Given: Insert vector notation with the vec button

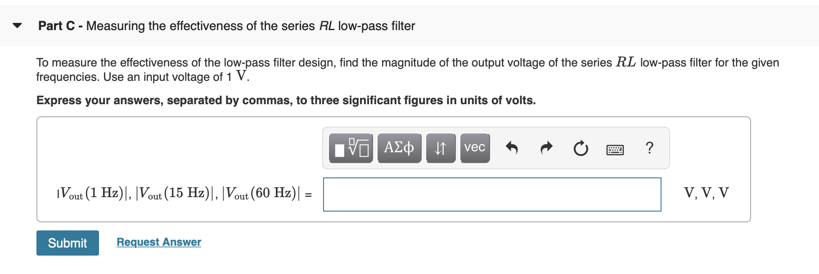Looking at the screenshot, I should click(x=474, y=147).
